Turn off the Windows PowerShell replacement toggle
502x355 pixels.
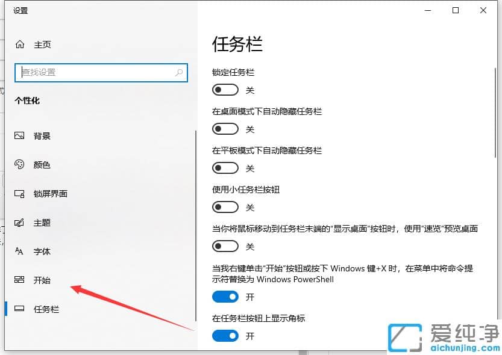point(225,297)
